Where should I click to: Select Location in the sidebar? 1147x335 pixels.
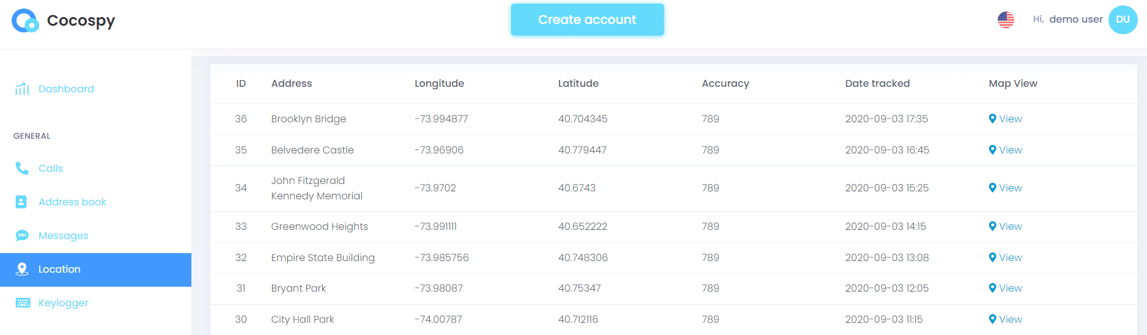click(x=59, y=270)
